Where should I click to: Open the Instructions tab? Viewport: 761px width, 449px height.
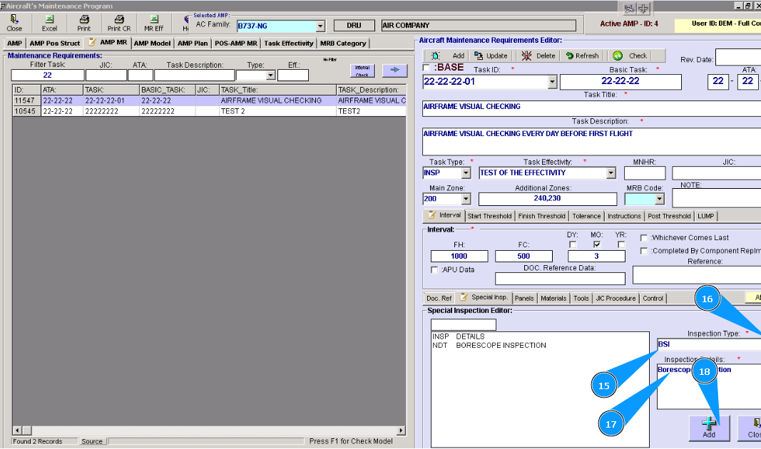(x=624, y=216)
